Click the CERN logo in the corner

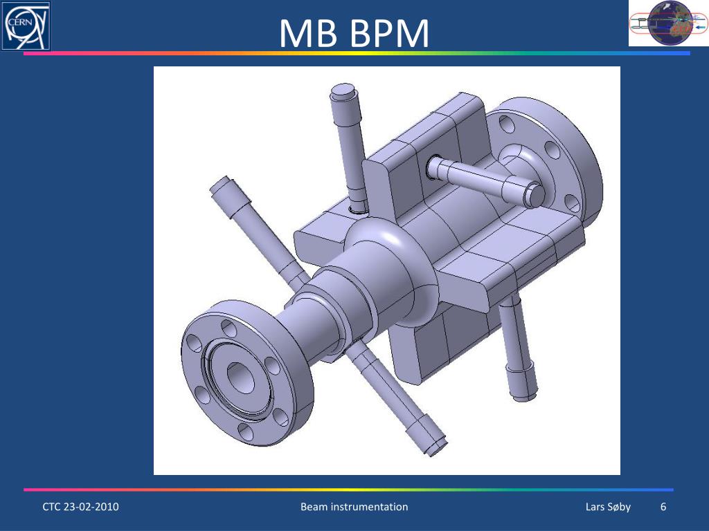26,26
